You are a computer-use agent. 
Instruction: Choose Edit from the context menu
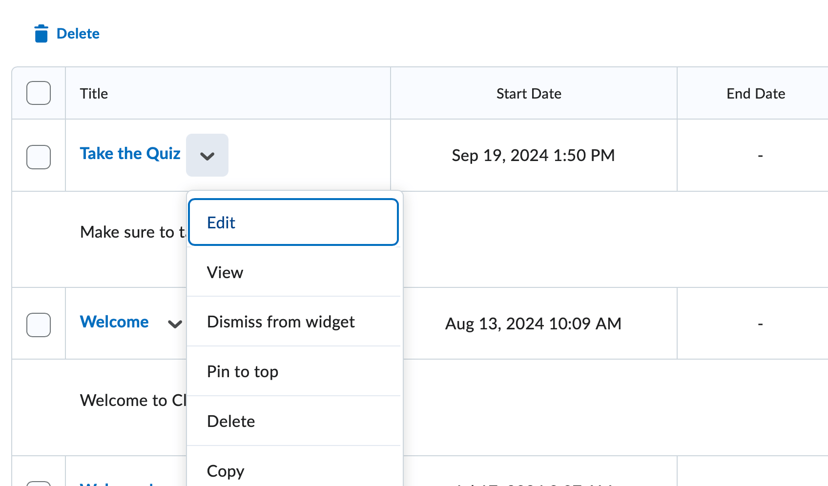coord(293,223)
